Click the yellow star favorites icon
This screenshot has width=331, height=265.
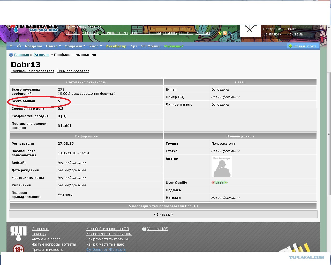(x=220, y=33)
